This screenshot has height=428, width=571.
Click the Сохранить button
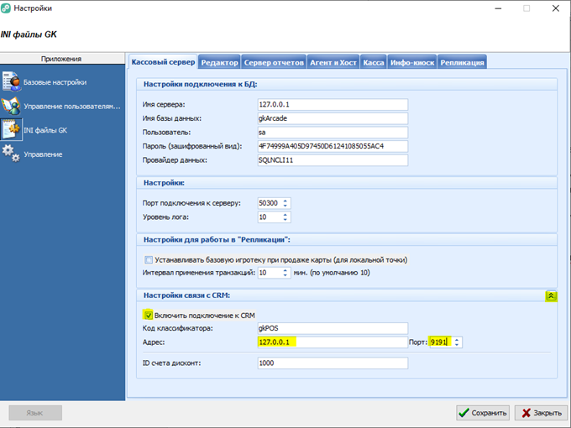pos(483,413)
